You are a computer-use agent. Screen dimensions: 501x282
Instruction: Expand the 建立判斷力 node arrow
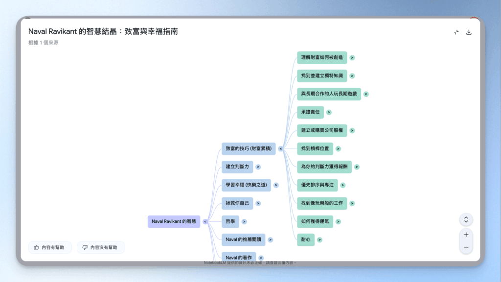(x=258, y=167)
